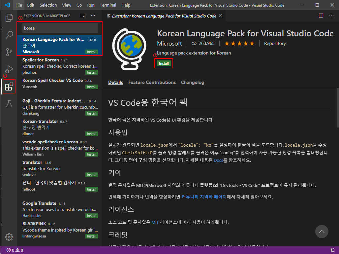Open the Run and Debug view
339x254 pixels.
[x=9, y=69]
